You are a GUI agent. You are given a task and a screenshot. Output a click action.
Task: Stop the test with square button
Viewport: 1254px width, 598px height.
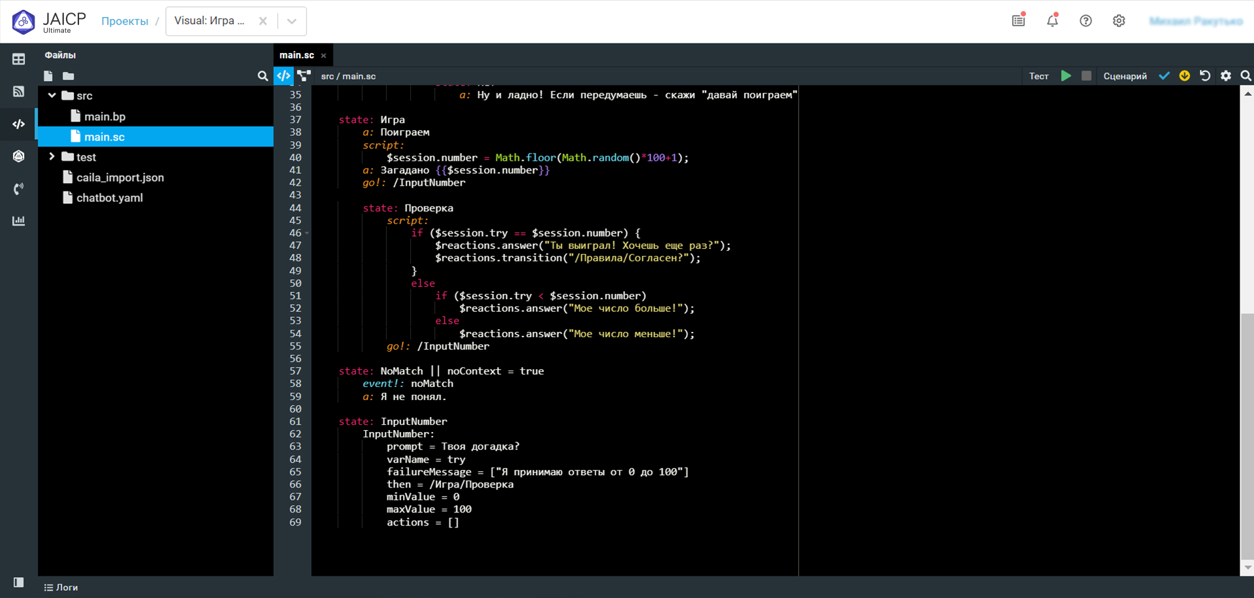point(1086,76)
